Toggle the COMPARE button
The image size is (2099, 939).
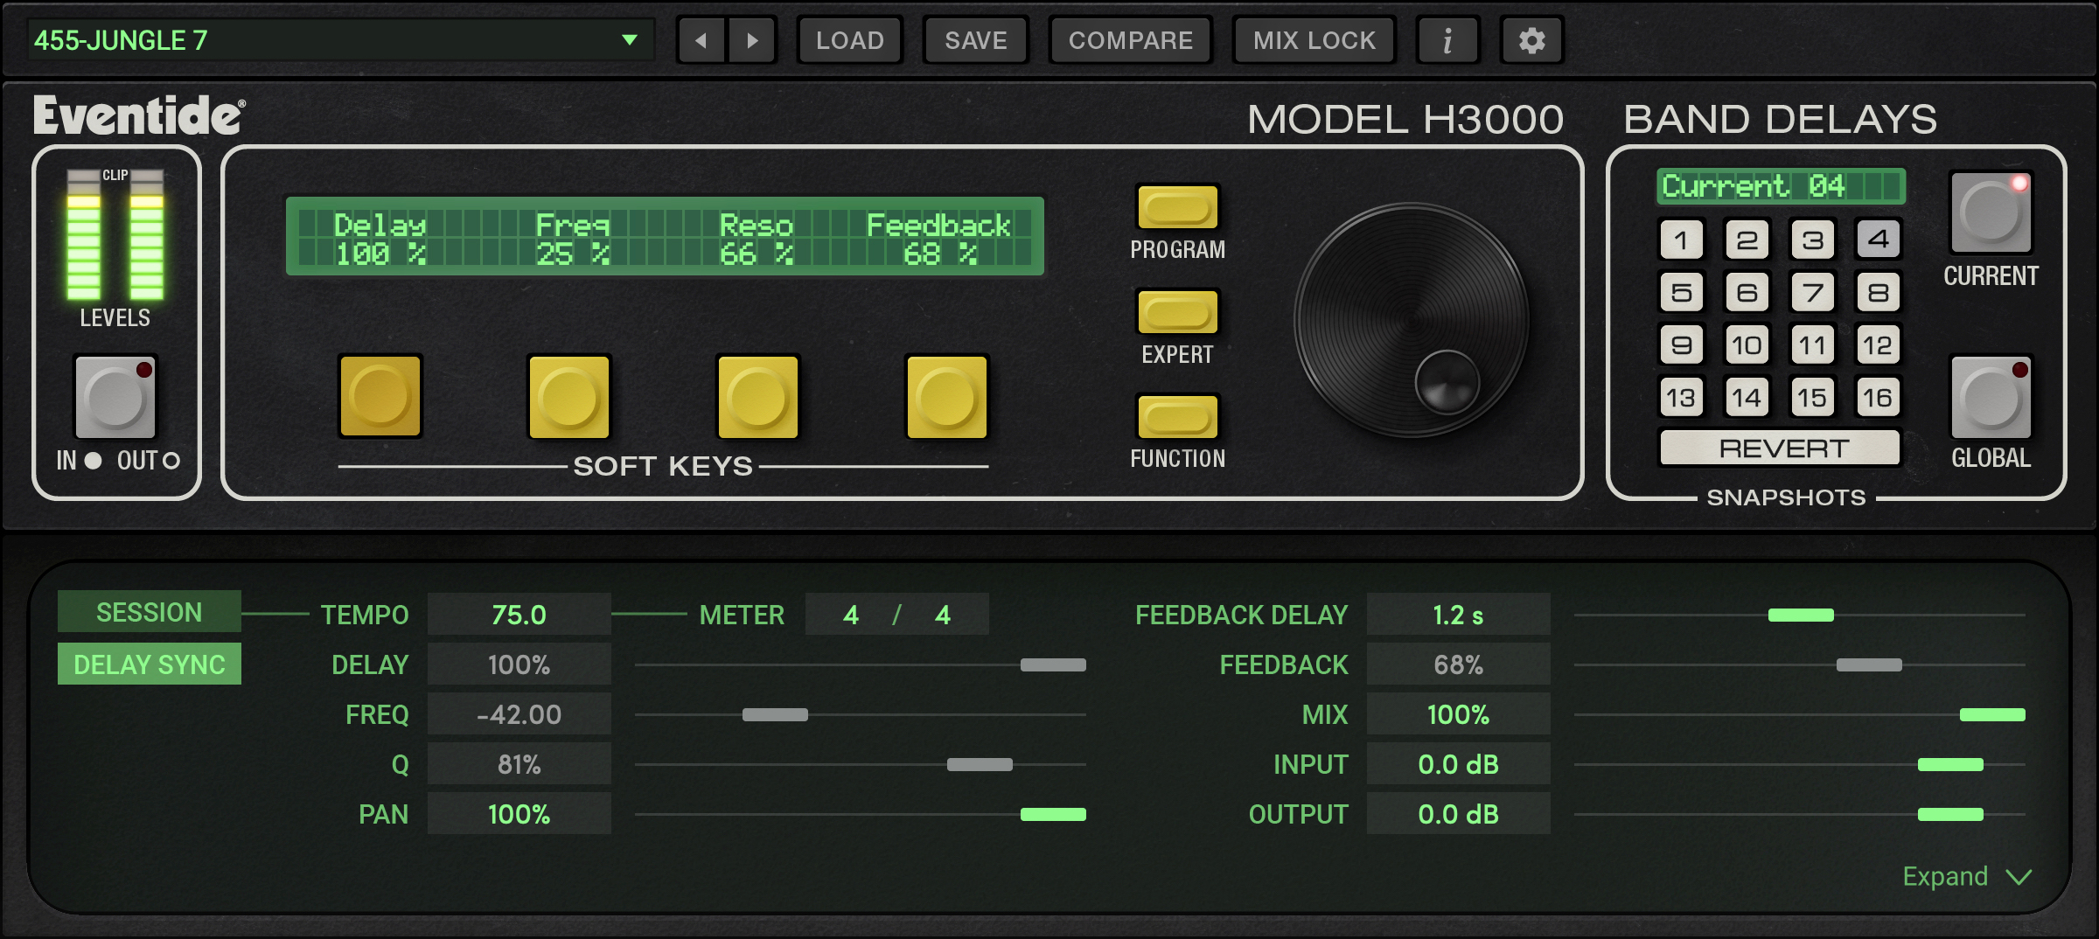1131,40
